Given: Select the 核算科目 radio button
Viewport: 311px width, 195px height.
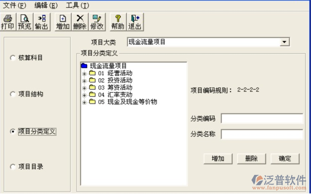Looking at the screenshot, I should 12,58.
